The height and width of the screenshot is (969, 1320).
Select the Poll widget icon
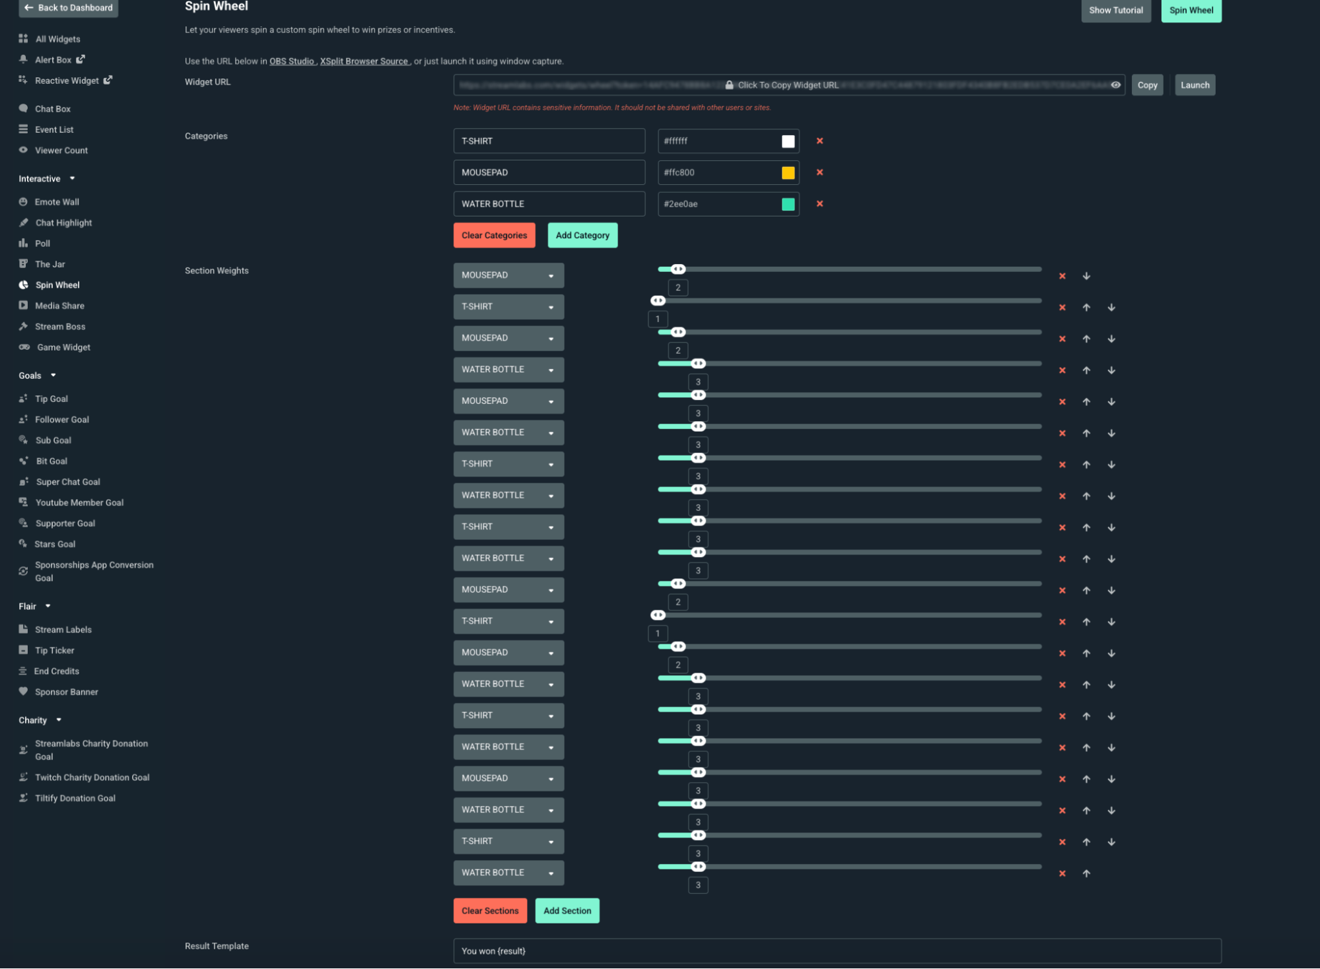[x=23, y=243]
